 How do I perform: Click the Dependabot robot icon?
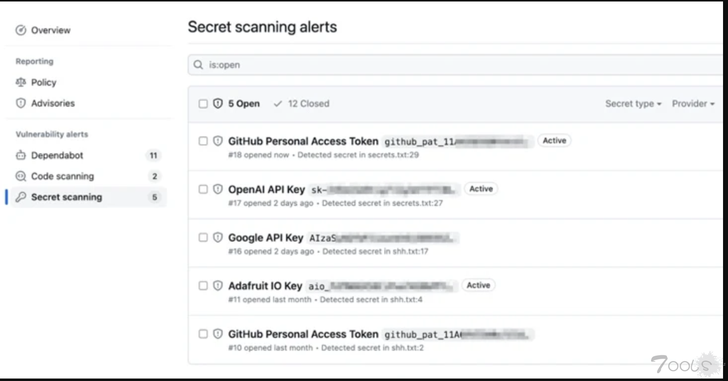click(x=20, y=155)
